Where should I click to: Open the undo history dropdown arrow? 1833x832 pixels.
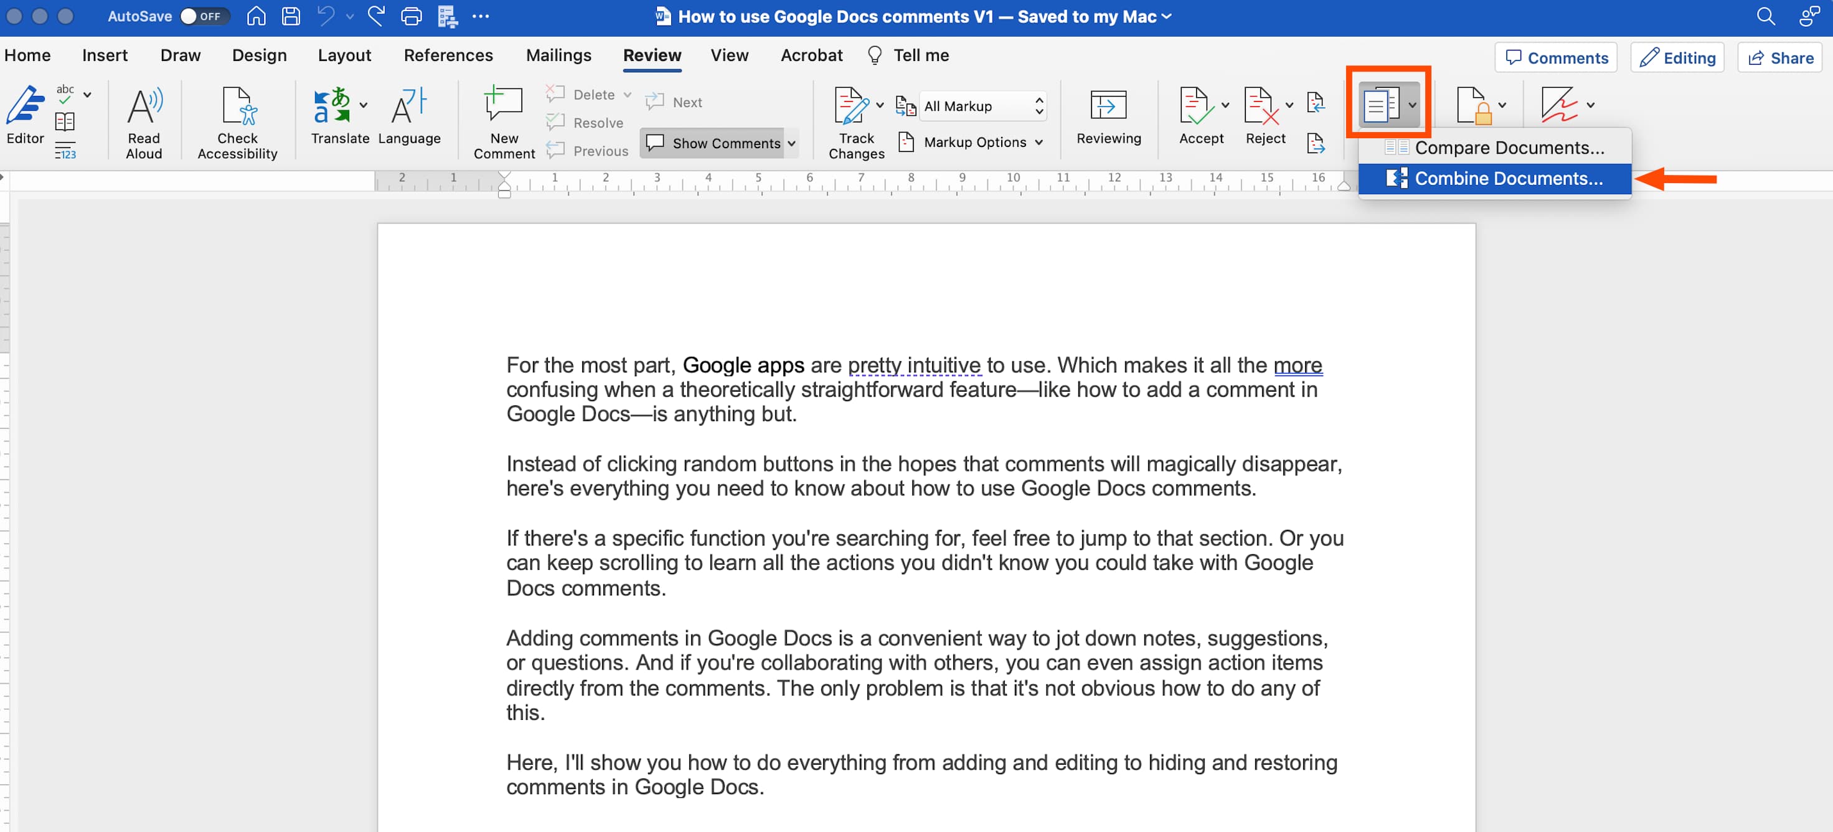(349, 16)
